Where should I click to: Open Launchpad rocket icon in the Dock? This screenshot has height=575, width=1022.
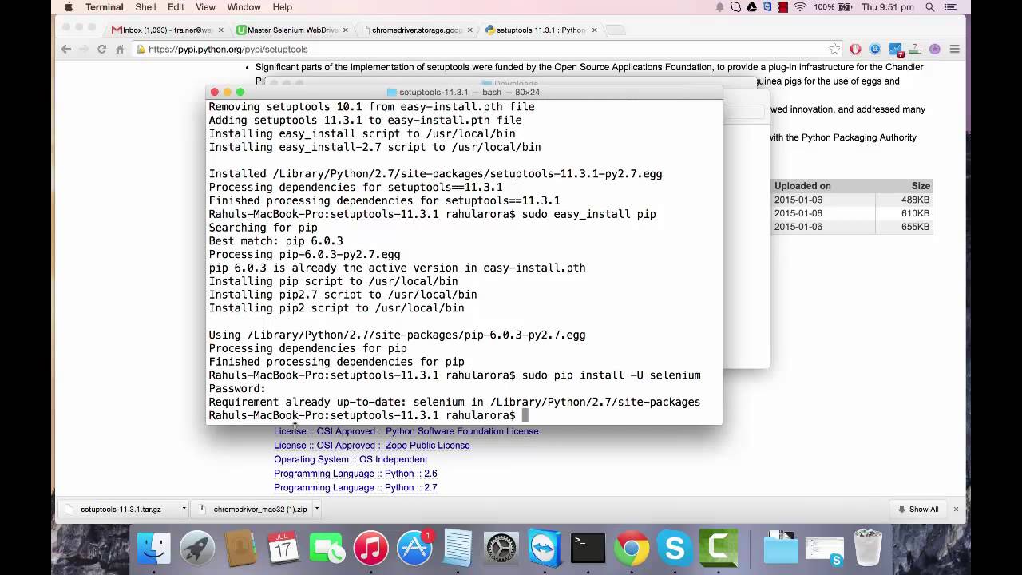197,549
